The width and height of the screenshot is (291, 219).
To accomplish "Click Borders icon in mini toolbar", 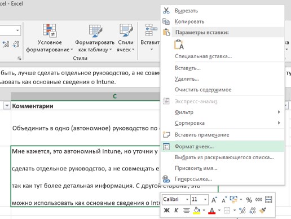I will click(227, 211).
